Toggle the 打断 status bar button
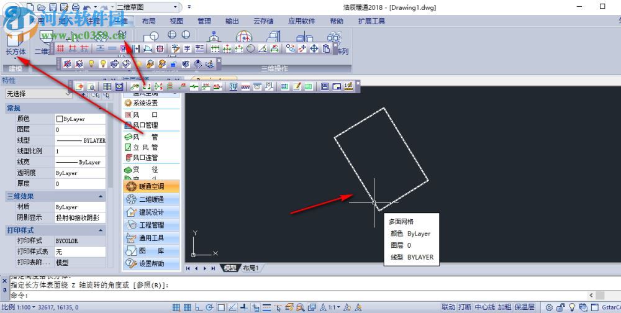621x313 pixels. tap(465, 307)
